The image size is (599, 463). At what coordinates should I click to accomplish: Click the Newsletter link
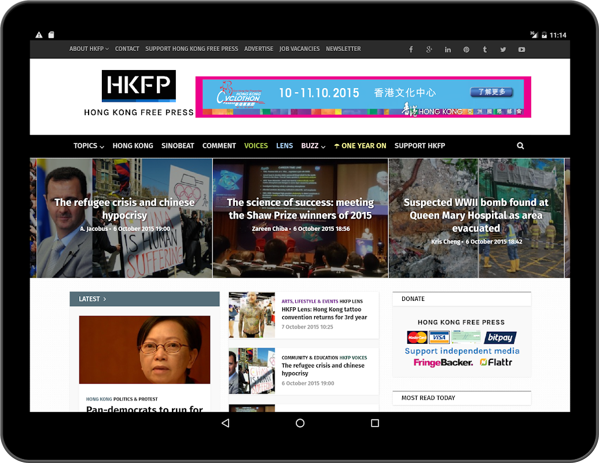click(343, 49)
